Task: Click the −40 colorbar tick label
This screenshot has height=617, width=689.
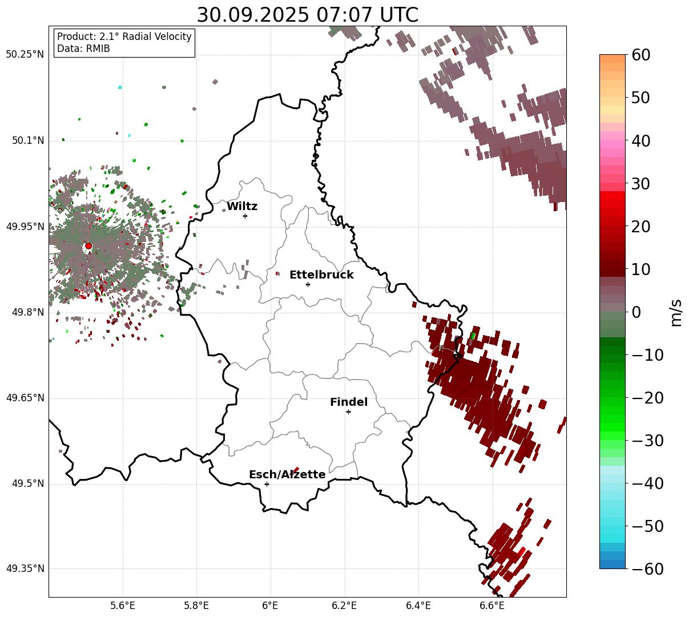Action: pos(647,483)
